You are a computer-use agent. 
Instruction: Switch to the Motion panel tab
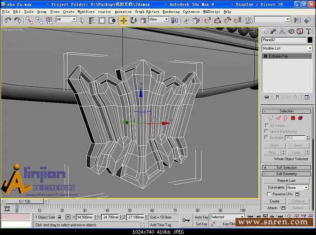coord(291,31)
